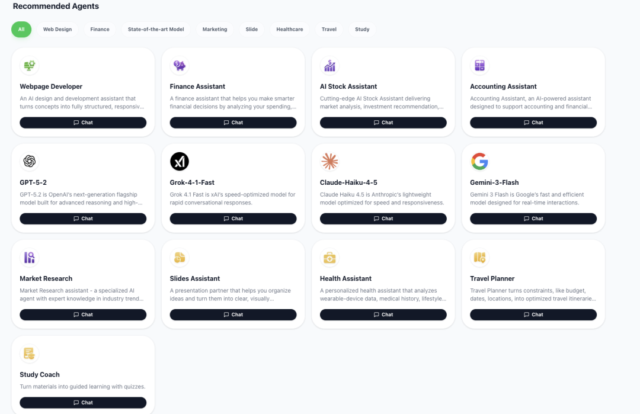The width and height of the screenshot is (640, 414).
Task: Click the Market Research agent icon
Action: click(x=29, y=258)
